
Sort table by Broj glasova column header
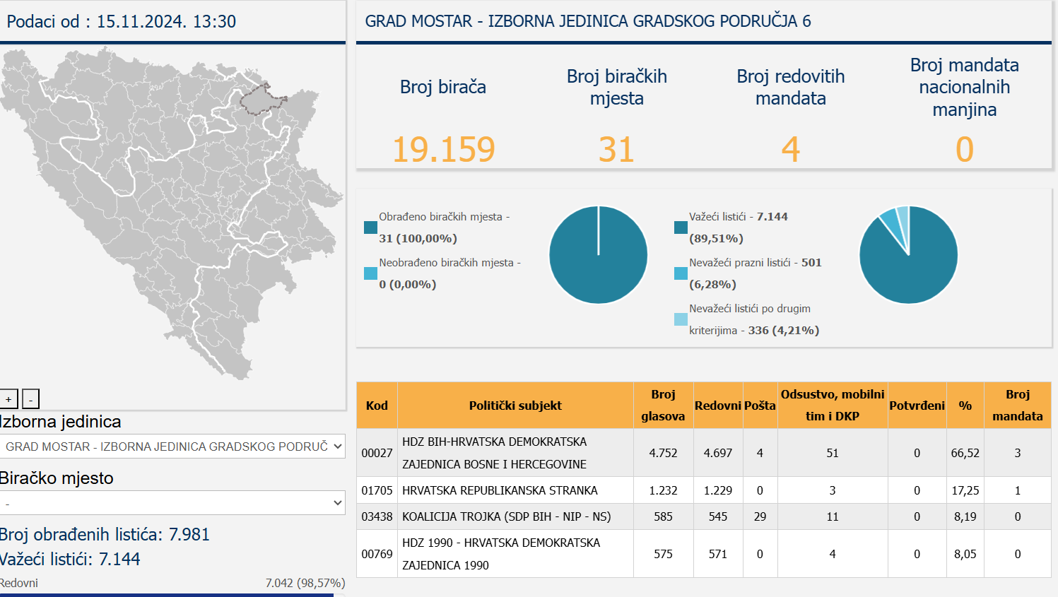pyautogui.click(x=663, y=406)
